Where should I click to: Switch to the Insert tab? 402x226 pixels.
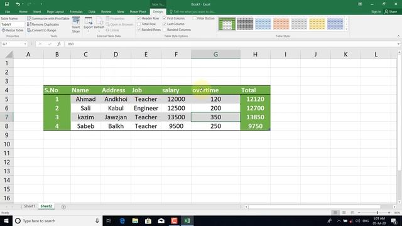tap(37, 11)
